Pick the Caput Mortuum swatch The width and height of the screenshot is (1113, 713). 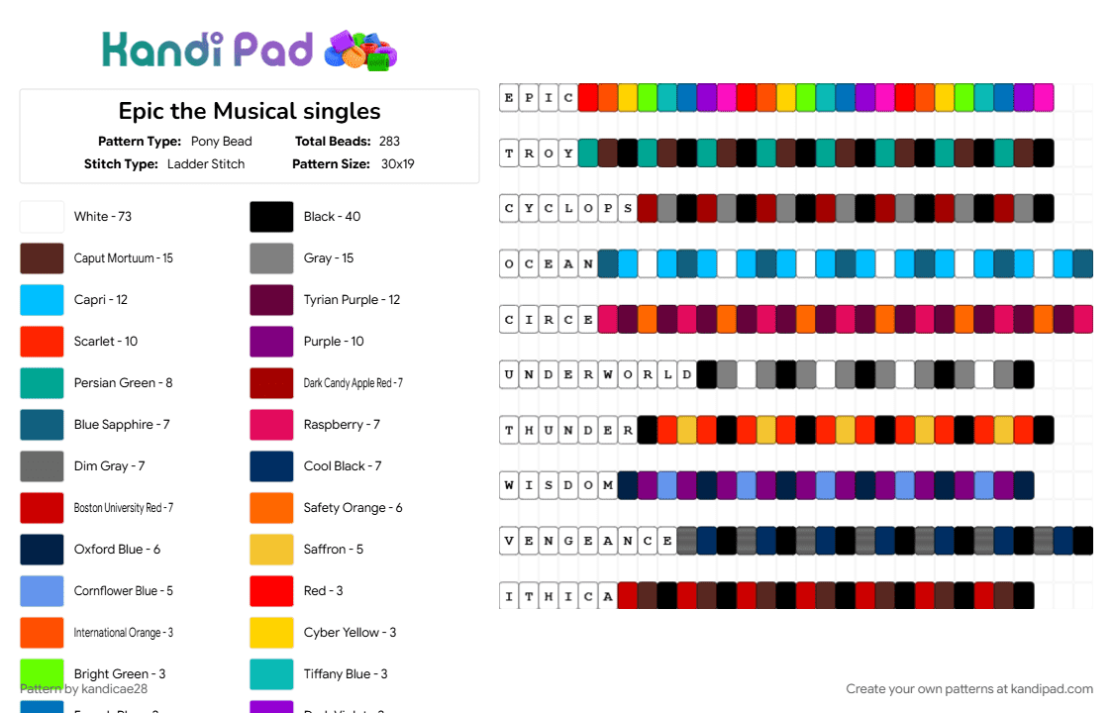(42, 258)
